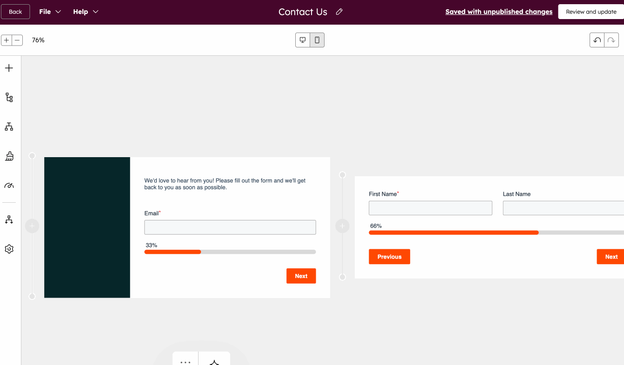This screenshot has width=624, height=365.
Task: Edit the Contact Us title with pencil icon
Action: (339, 11)
